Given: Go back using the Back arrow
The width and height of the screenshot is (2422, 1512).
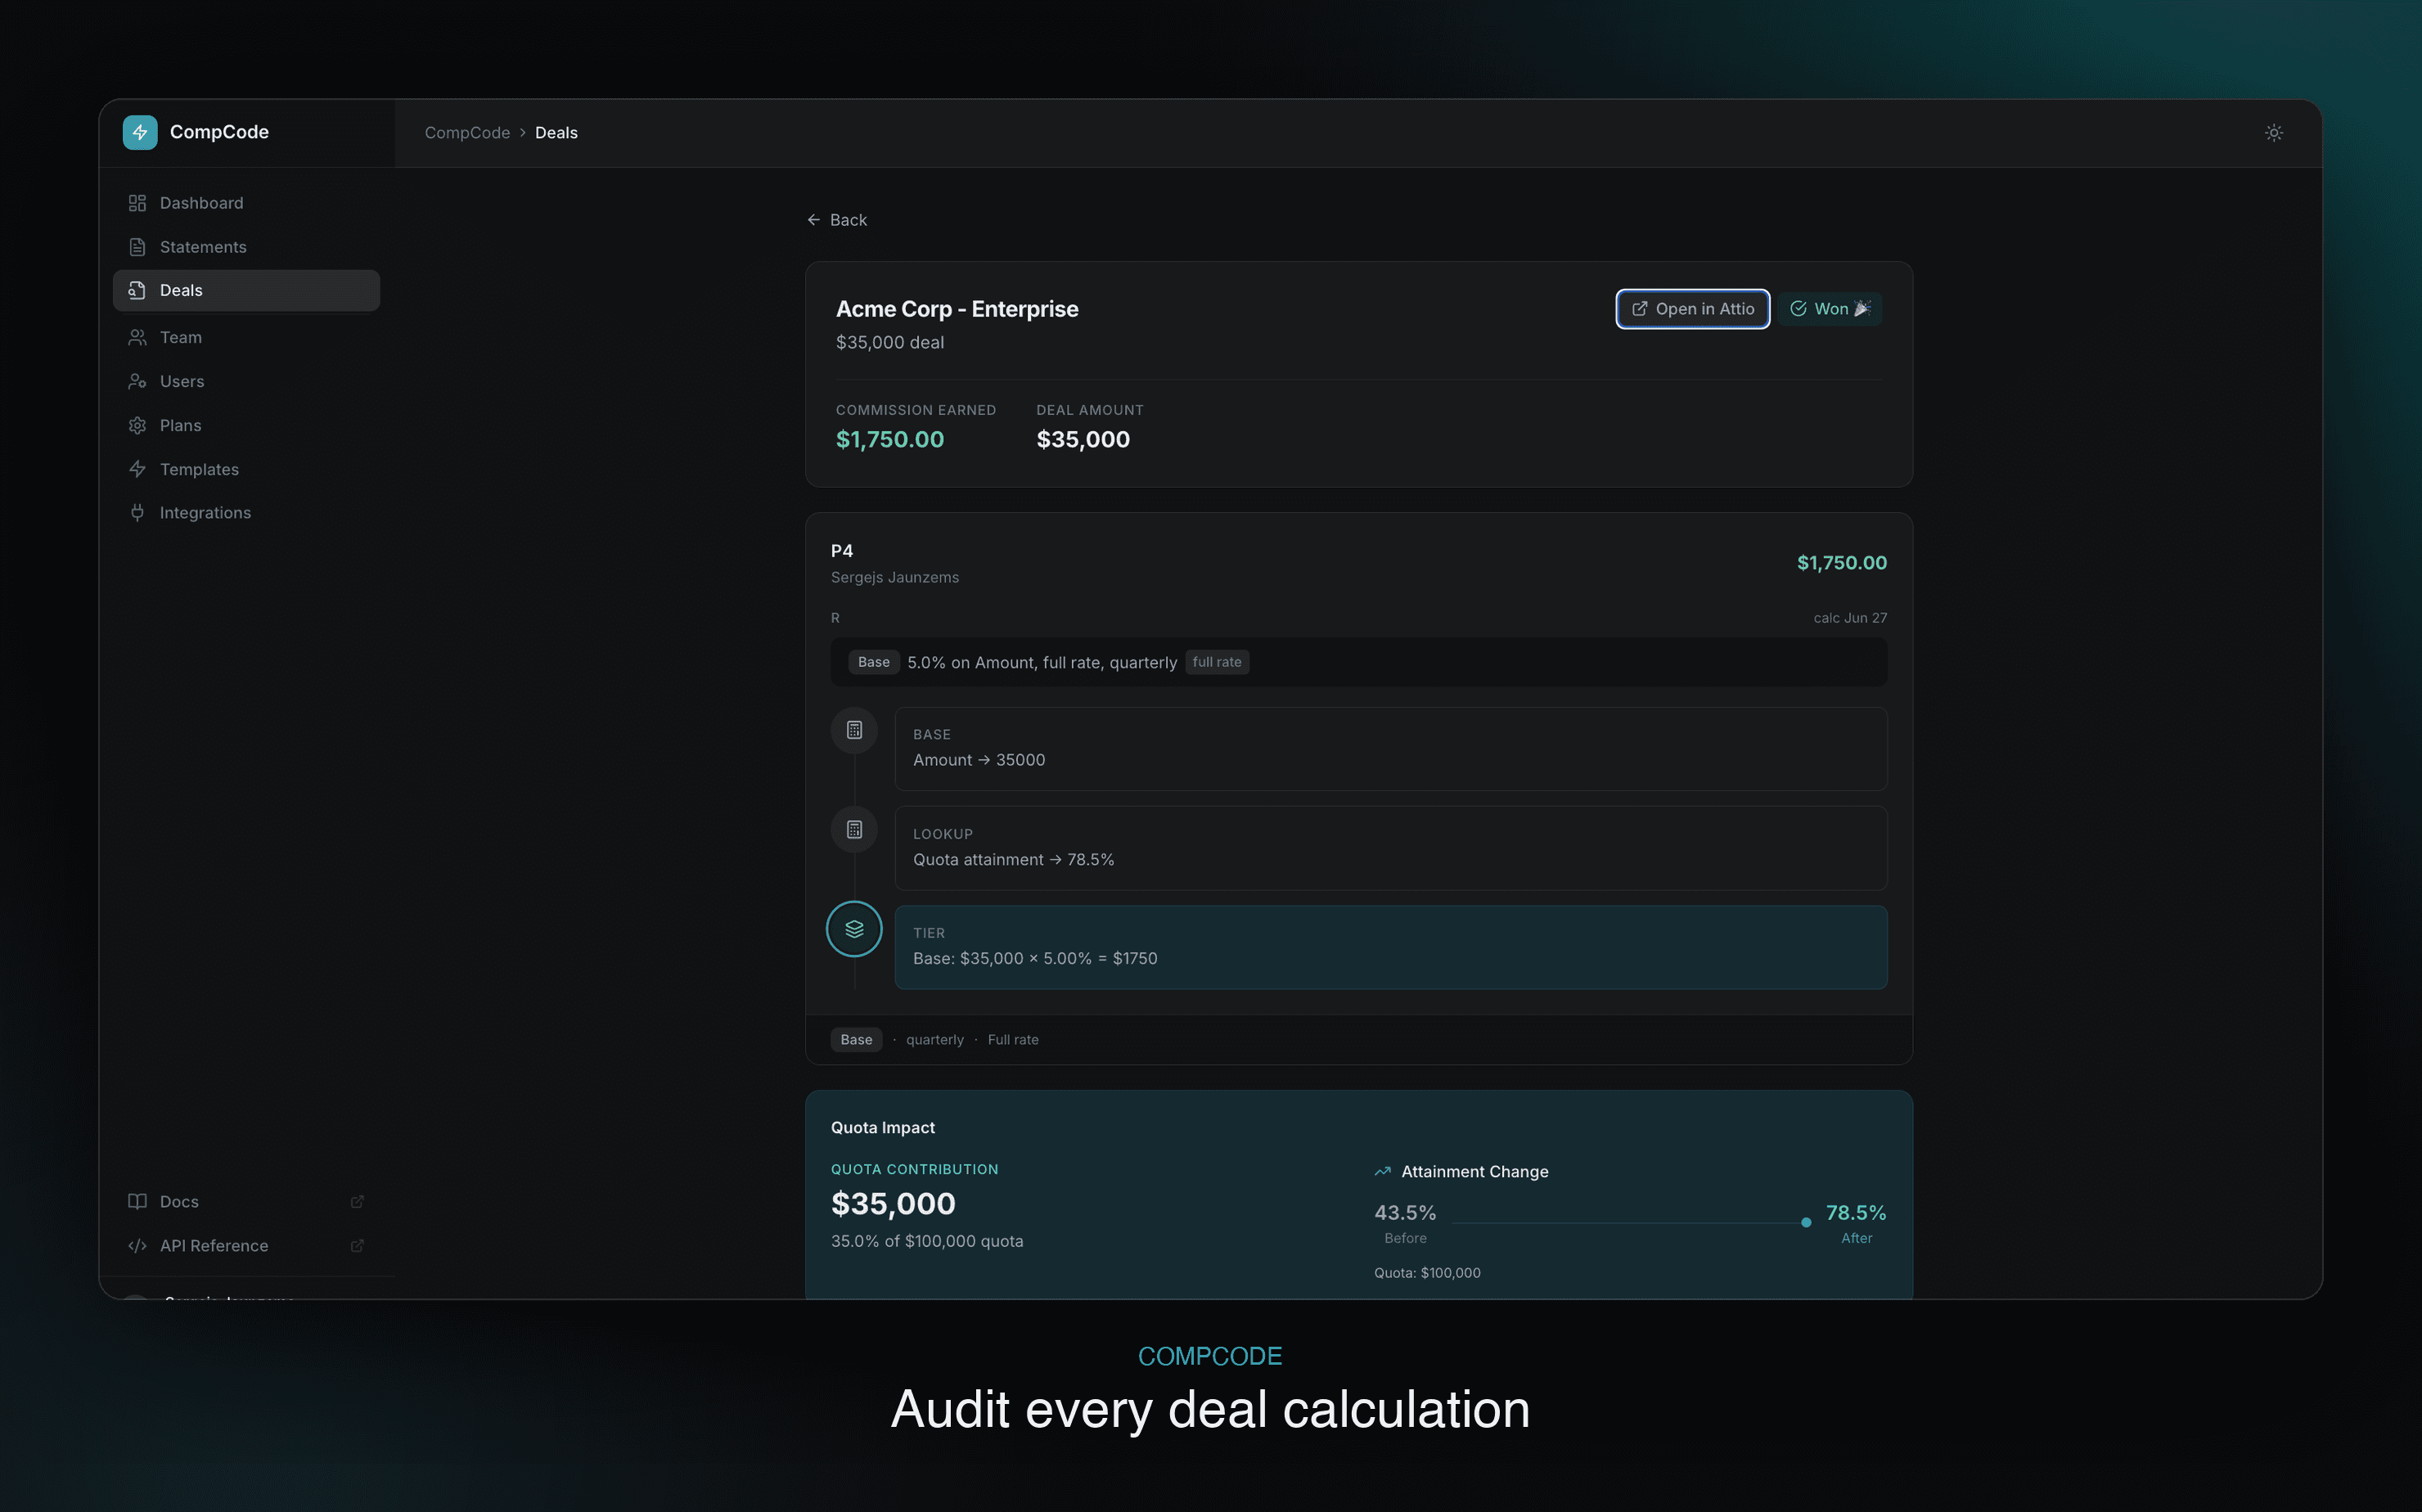Looking at the screenshot, I should (x=837, y=220).
